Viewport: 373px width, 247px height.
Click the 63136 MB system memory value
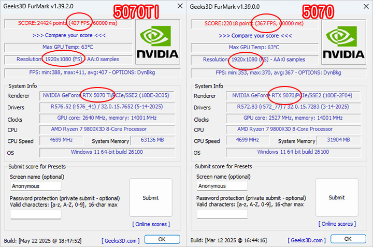(152, 140)
